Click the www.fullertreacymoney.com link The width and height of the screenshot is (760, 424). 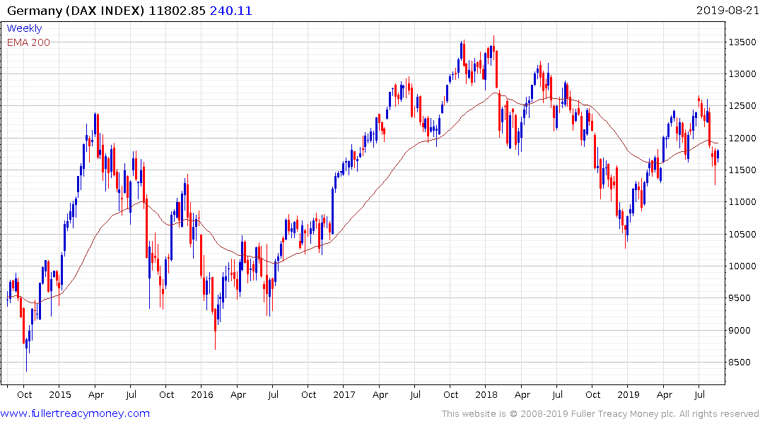[x=75, y=413]
